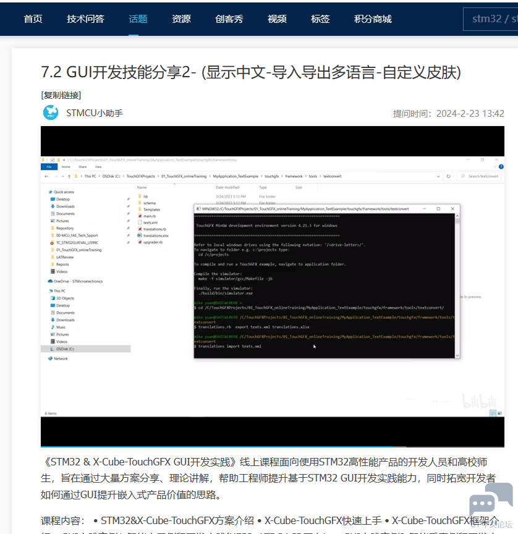This screenshot has width=518, height=534.
Task: Open the Share ribbon tab in Explorer
Action: (x=82, y=167)
